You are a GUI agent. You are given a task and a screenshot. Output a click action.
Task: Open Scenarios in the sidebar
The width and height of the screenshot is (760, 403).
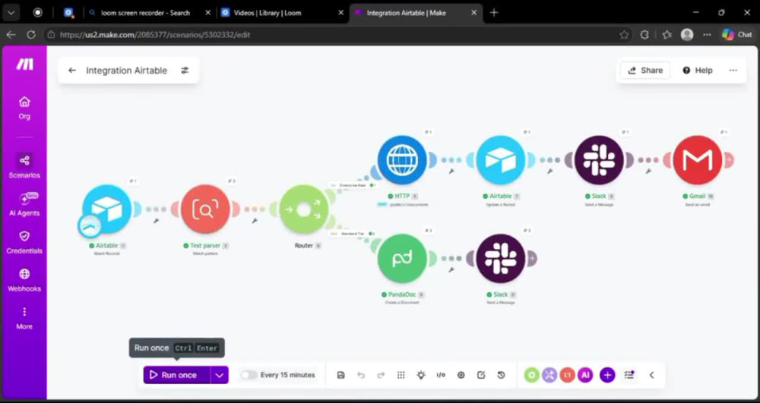click(x=24, y=166)
